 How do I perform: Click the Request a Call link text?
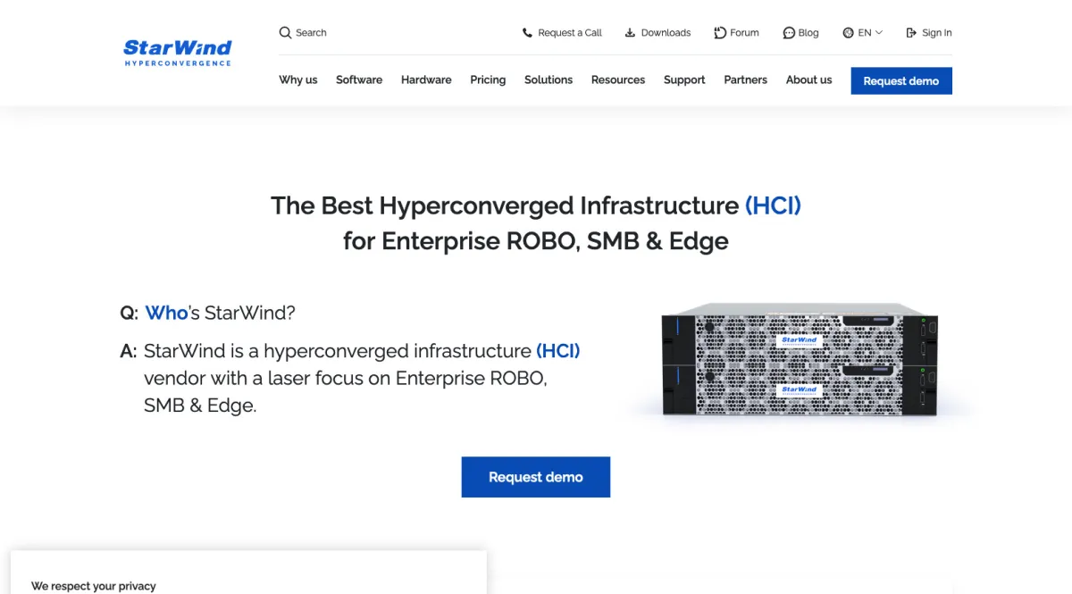tap(570, 33)
